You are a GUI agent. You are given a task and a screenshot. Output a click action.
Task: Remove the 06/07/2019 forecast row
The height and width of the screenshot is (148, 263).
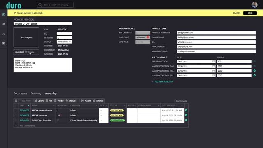click(x=254, y=75)
